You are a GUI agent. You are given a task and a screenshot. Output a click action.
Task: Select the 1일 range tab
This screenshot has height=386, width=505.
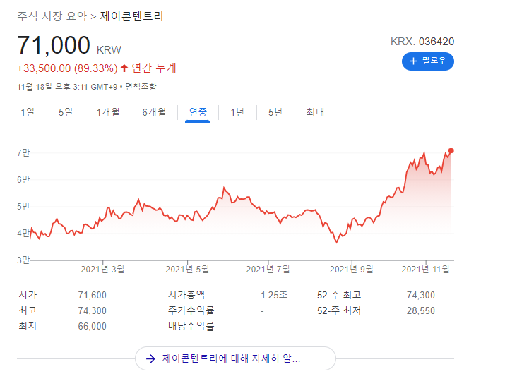28,112
